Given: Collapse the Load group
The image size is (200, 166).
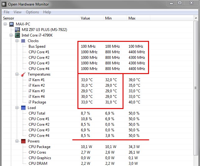Looking at the screenshot, I should coord(17,108).
